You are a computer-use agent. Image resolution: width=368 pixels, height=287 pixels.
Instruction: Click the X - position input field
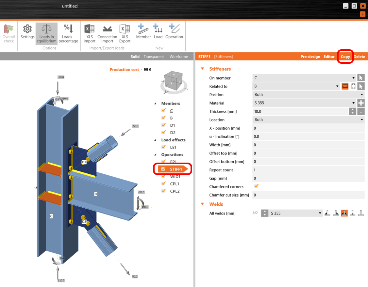(x=307, y=128)
